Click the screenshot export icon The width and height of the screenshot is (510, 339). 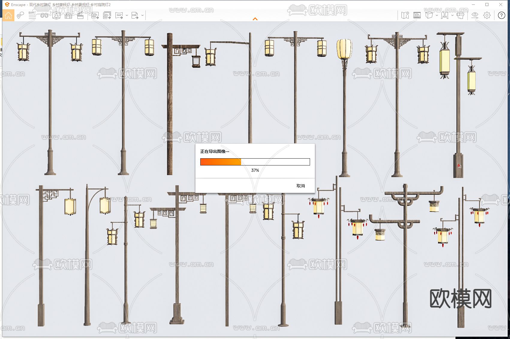pyautogui.click(x=95, y=15)
